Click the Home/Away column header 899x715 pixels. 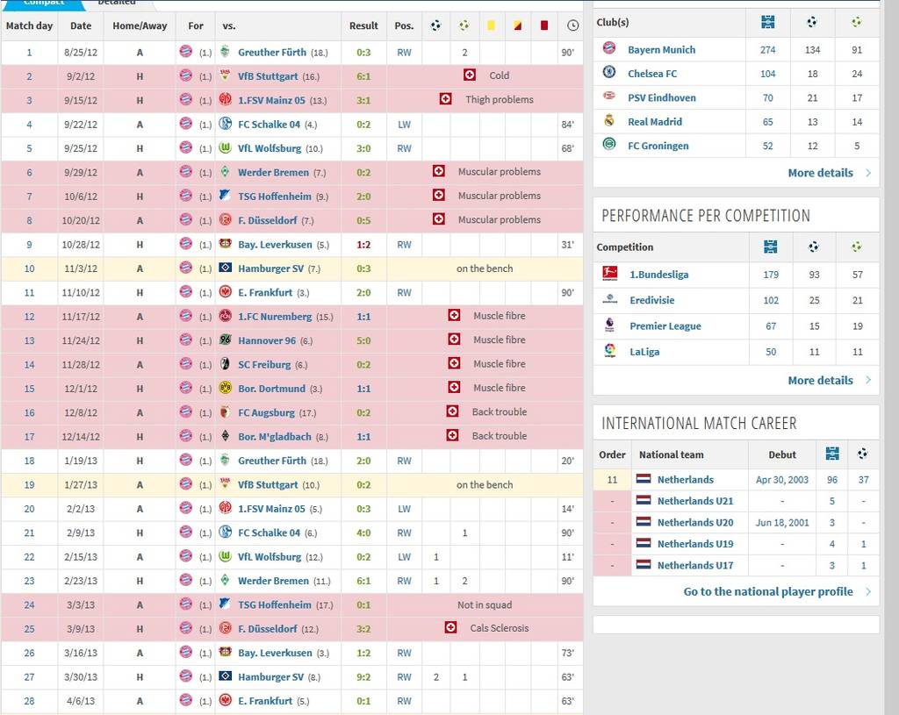[140, 25]
